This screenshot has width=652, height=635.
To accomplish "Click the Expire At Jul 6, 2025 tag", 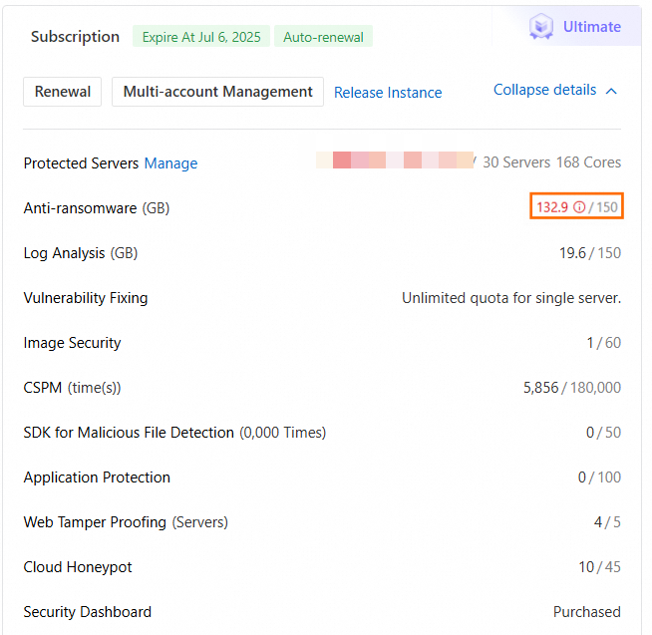I will pyautogui.click(x=201, y=37).
